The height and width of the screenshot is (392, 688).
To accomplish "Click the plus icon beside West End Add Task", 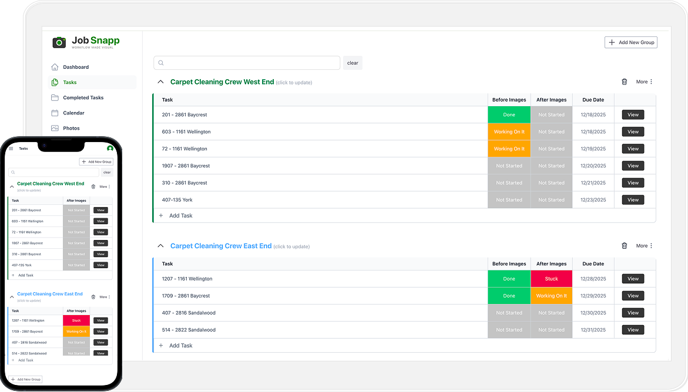I will click(x=161, y=216).
